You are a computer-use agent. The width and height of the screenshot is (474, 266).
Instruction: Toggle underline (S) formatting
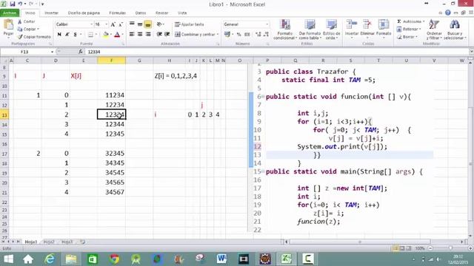[75, 35]
